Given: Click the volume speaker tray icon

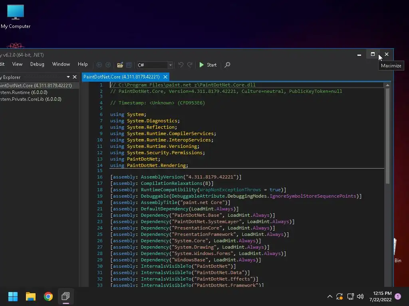Looking at the screenshot, I should (x=360, y=296).
